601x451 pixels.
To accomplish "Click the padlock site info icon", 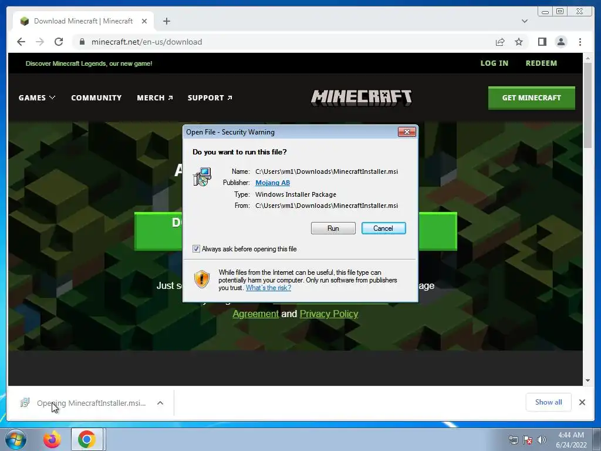I will (x=82, y=42).
